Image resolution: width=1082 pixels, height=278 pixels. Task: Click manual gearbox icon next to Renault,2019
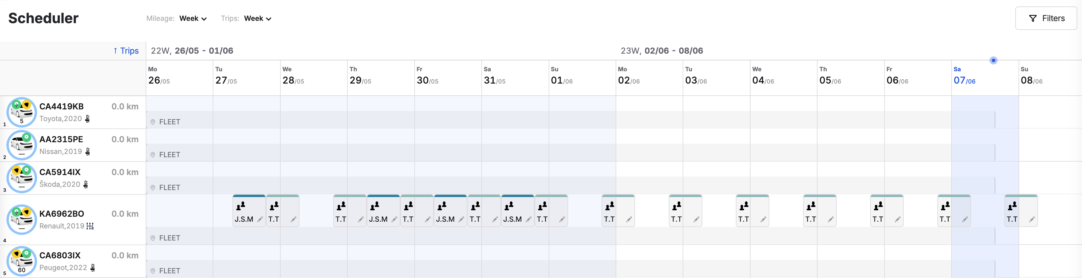coord(90,226)
